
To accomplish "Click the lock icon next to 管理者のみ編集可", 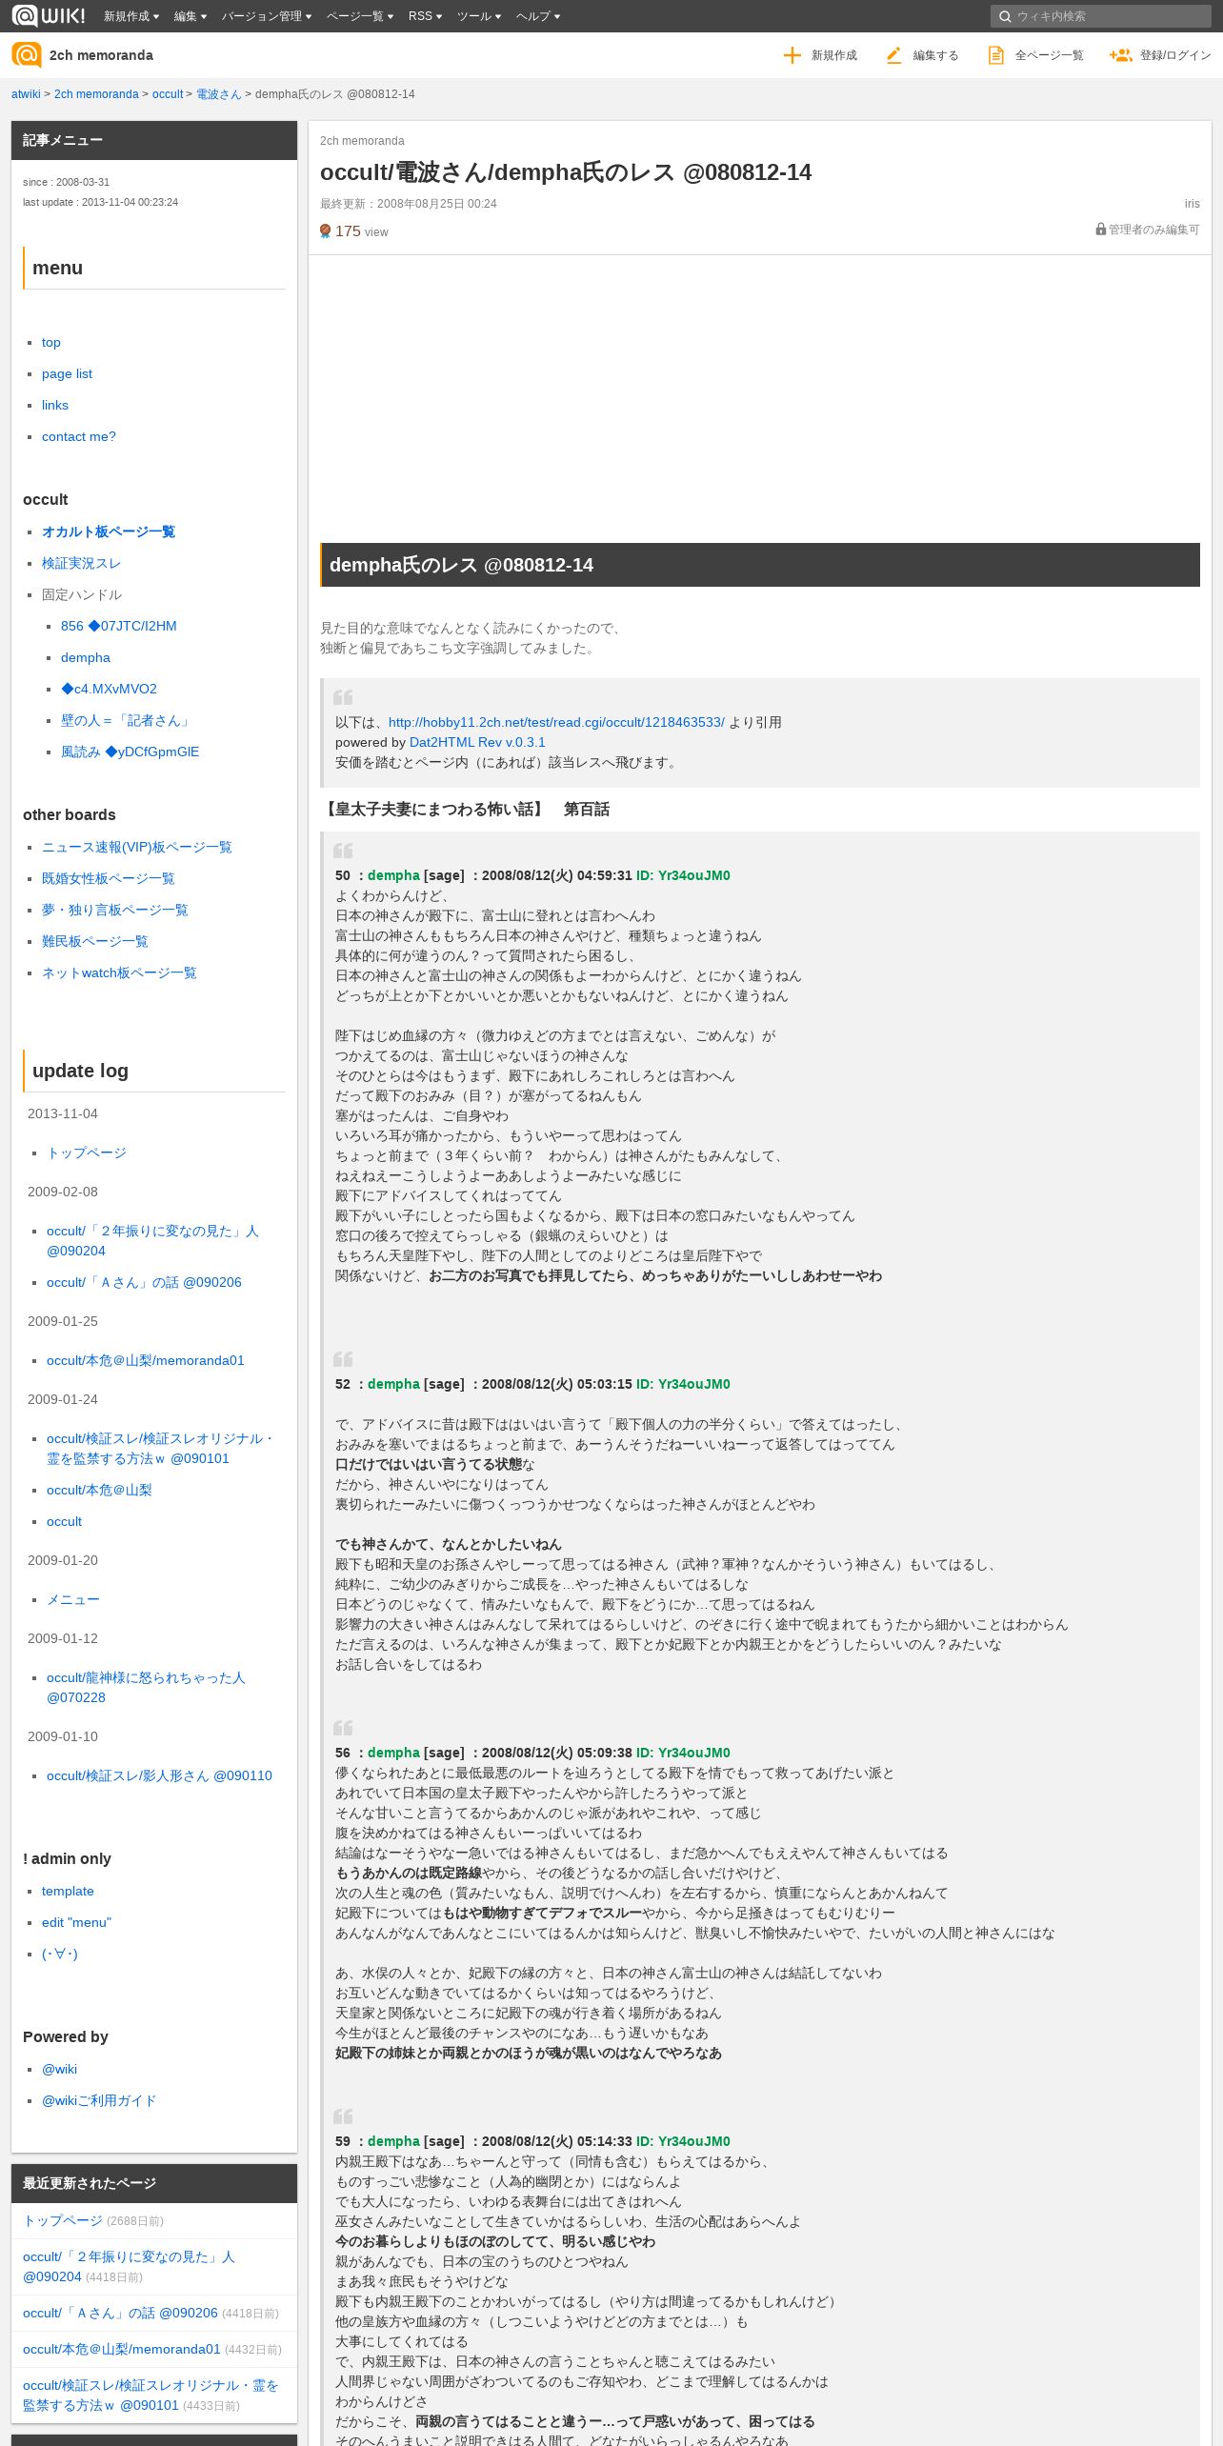I will [1100, 230].
